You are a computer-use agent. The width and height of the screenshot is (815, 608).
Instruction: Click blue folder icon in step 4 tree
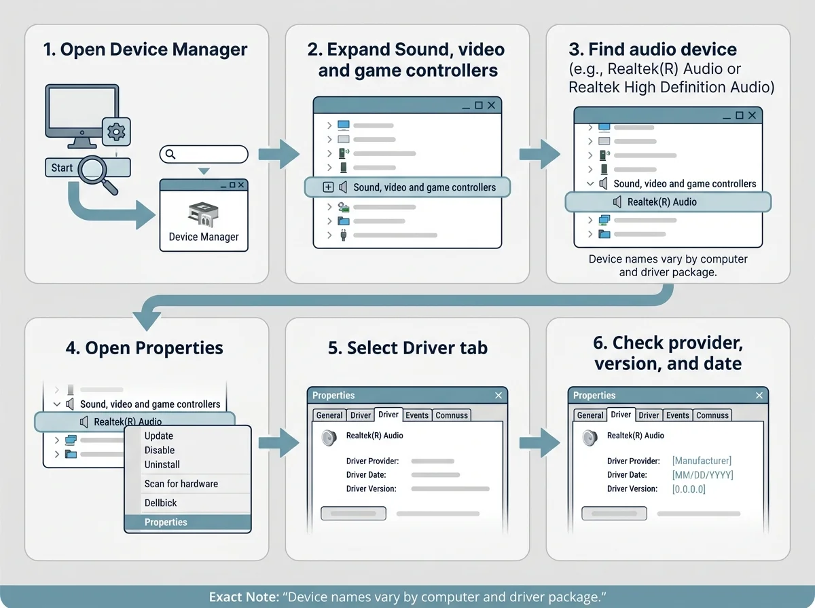[x=71, y=454]
